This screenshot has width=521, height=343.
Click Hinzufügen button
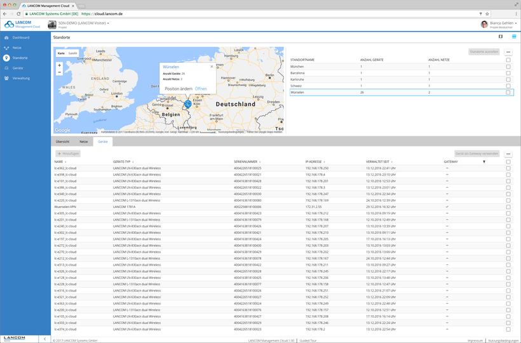click(68, 153)
